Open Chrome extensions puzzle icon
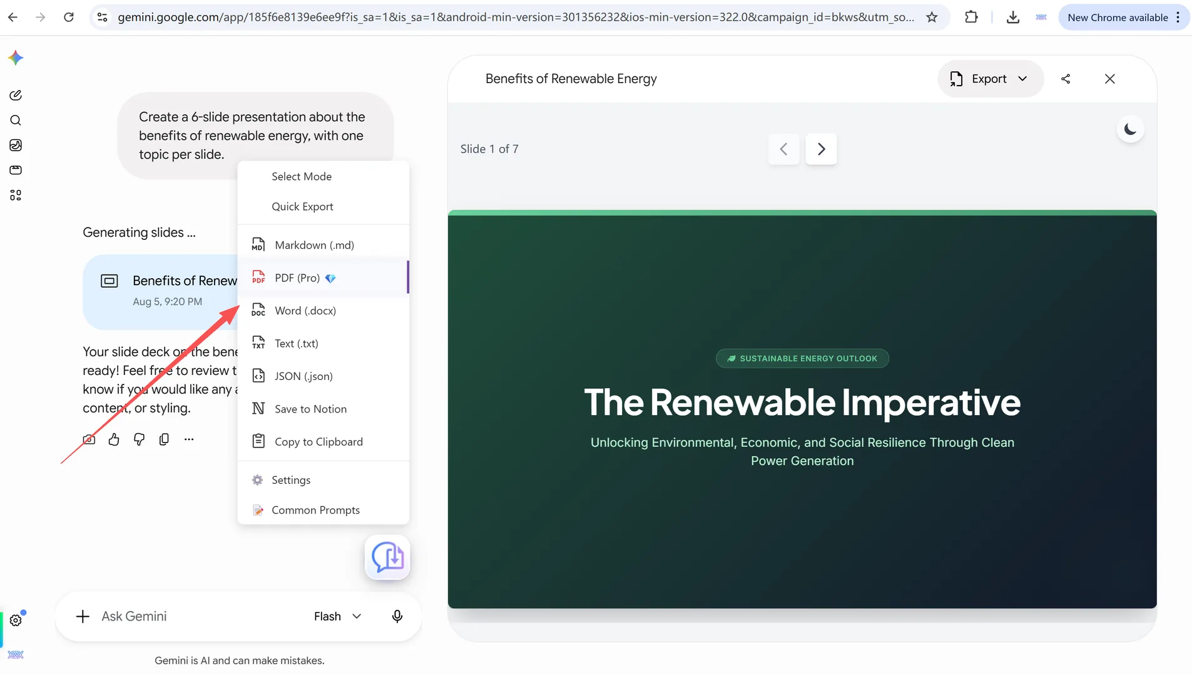Viewport: 1192px width, 675px height. 971,17
